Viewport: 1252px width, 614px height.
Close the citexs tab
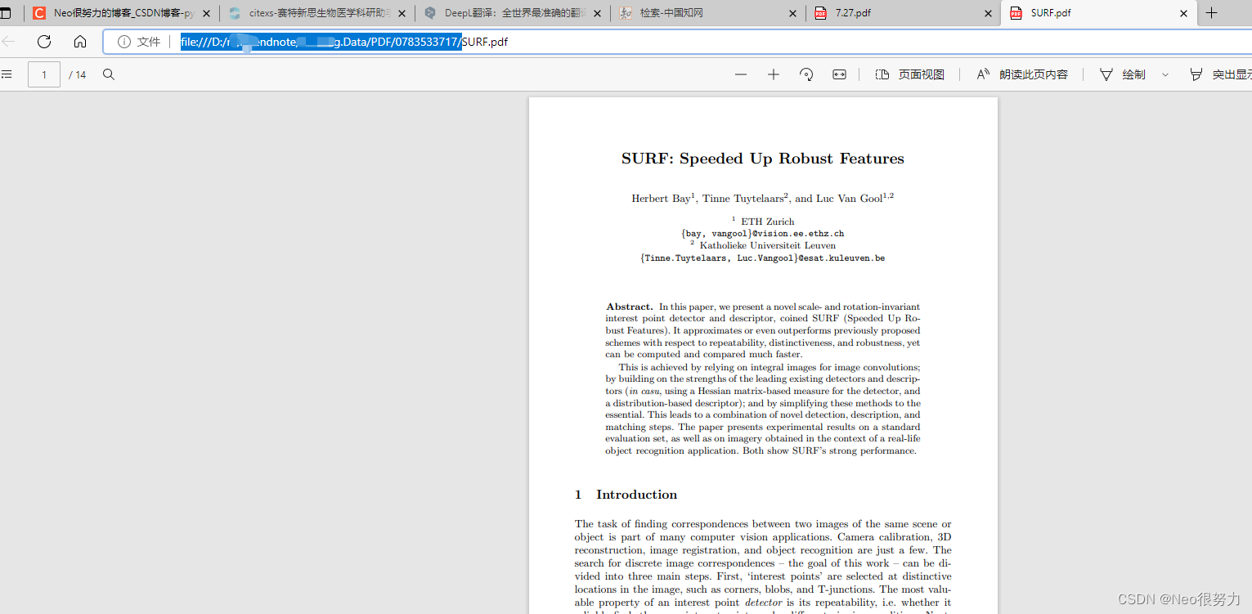coord(402,13)
